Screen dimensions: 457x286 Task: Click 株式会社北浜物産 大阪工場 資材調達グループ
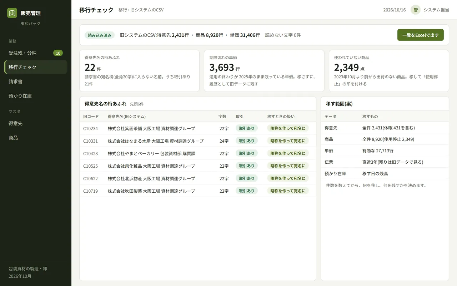151,178
